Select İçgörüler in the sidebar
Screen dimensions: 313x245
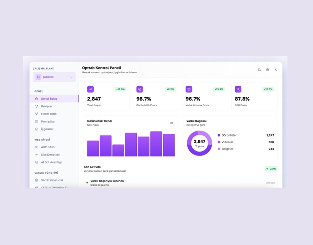46,129
